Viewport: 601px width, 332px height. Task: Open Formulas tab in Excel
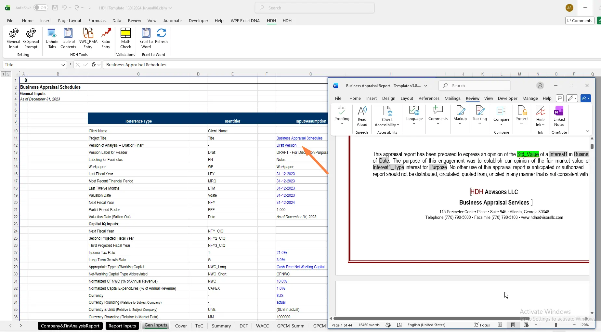tap(97, 20)
